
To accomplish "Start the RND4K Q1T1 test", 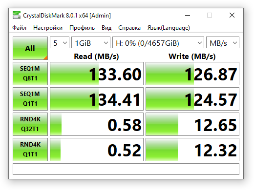I will (x=30, y=150).
